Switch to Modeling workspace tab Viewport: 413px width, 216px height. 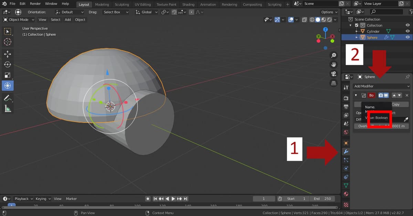click(102, 4)
